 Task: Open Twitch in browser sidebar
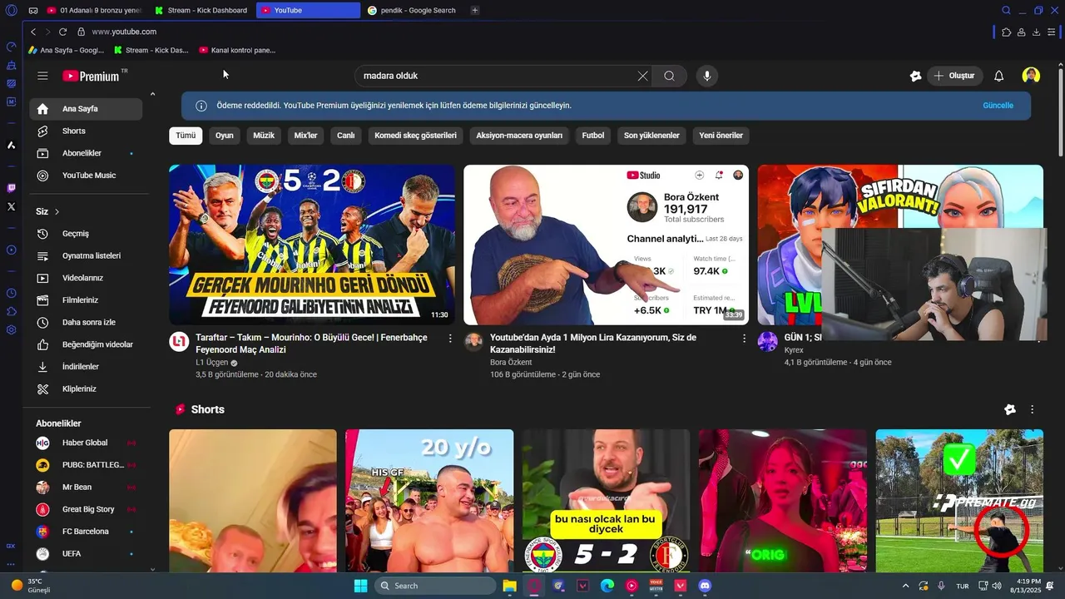(11, 188)
